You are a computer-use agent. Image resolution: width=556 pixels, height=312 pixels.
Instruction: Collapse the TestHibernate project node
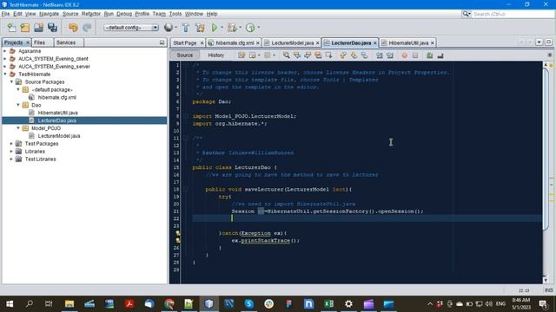[x=5, y=74]
